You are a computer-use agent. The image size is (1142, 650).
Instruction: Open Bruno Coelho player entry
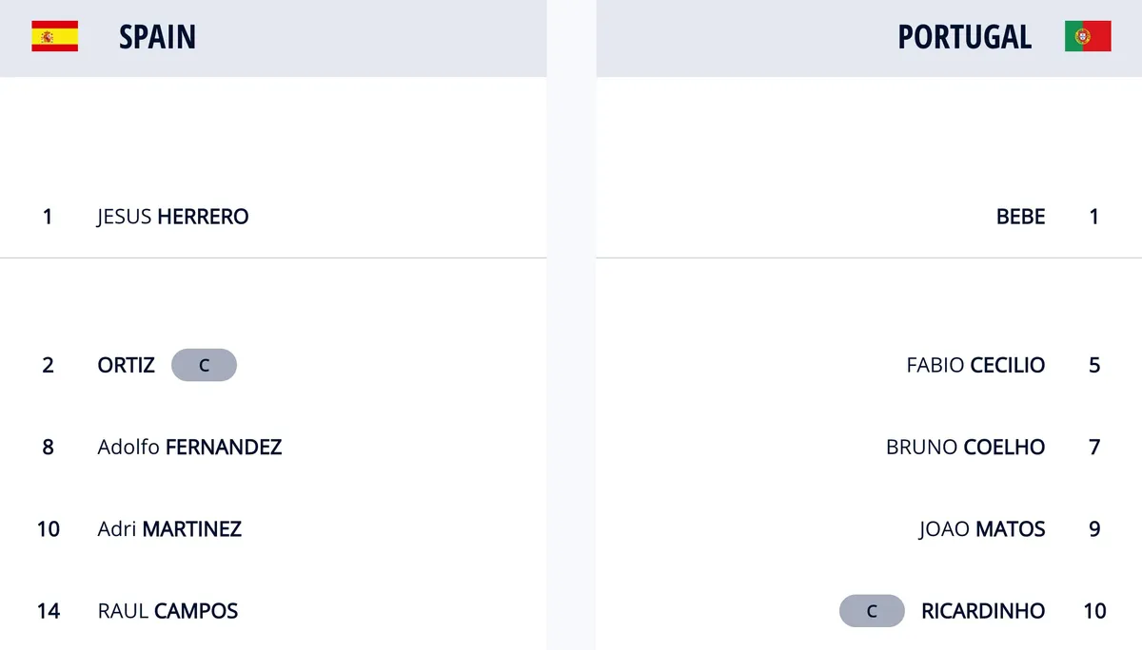click(x=966, y=447)
